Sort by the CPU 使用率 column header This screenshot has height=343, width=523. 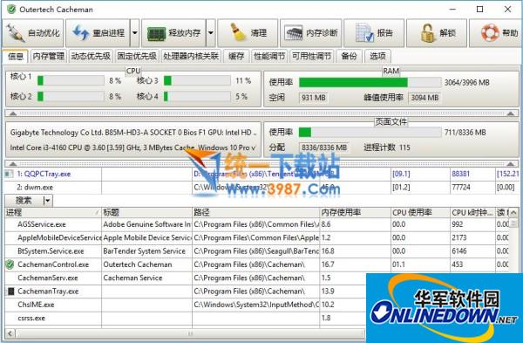click(421, 212)
